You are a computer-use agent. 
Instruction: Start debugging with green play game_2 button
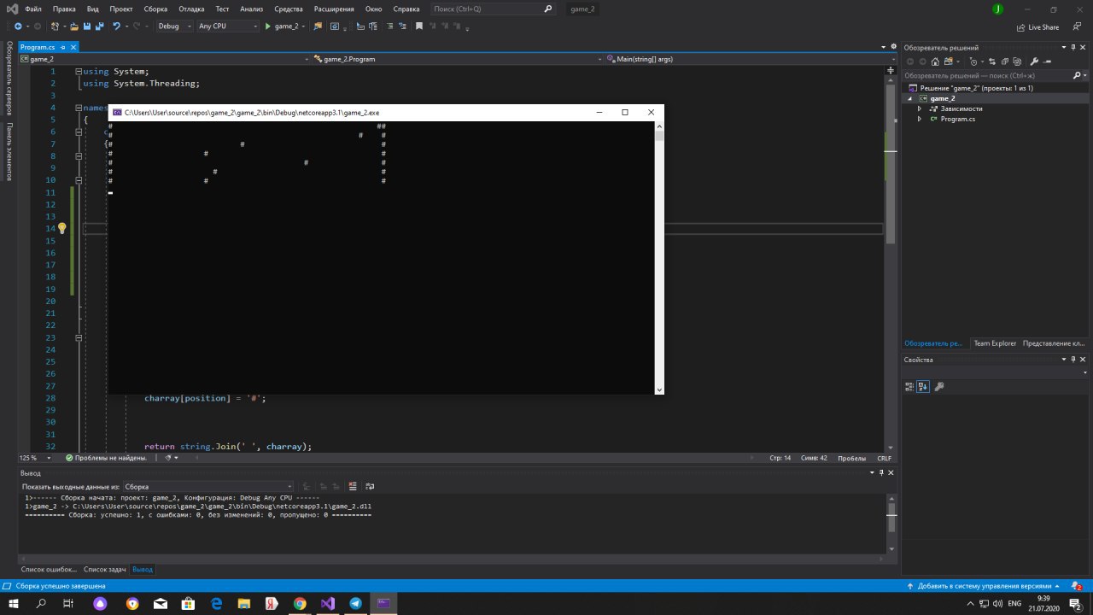coord(286,26)
